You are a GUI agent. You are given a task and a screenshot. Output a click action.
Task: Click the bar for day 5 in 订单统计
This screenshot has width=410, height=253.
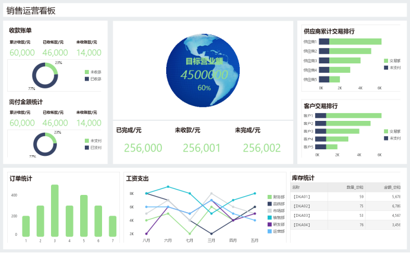coord(84,216)
